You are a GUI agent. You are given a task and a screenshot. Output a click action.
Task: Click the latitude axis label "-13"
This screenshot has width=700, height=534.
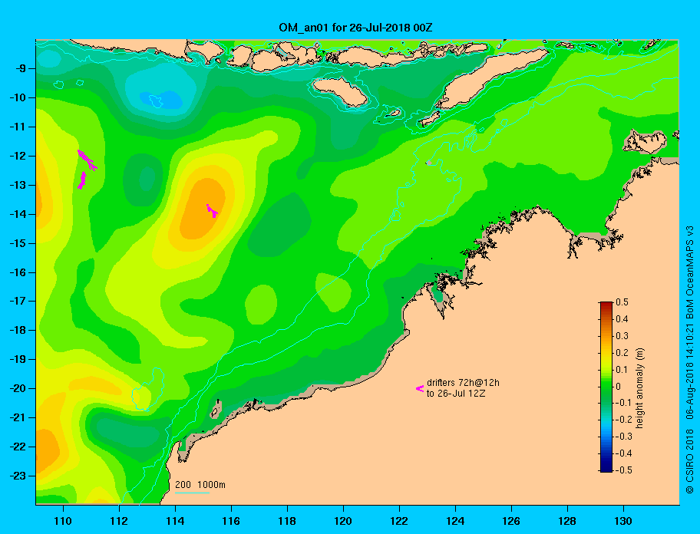(x=18, y=185)
